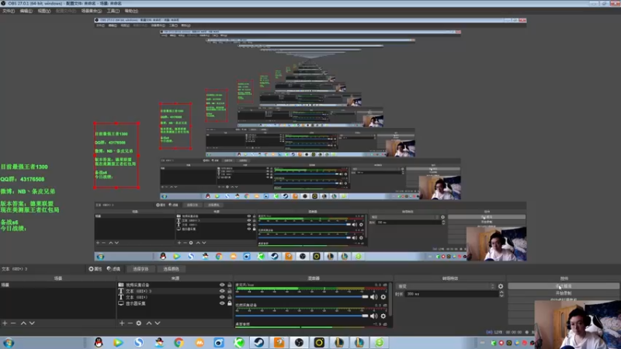621x349 pixels.
Task: Open the 文件(F) menu
Action: 9,11
